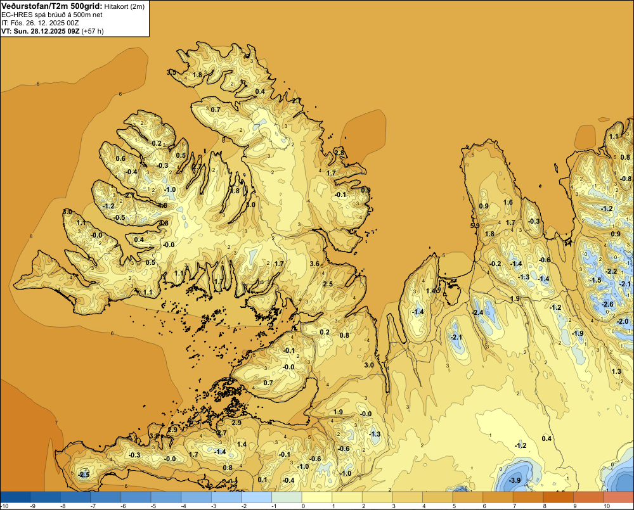The image size is (634, 510).
Task: Click the legend swatch between -3 and -2
Action: [x=227, y=497]
